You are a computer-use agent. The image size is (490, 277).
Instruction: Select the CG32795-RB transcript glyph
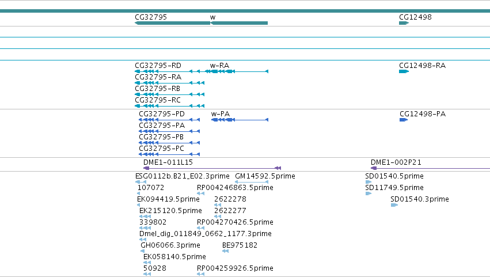169,94
